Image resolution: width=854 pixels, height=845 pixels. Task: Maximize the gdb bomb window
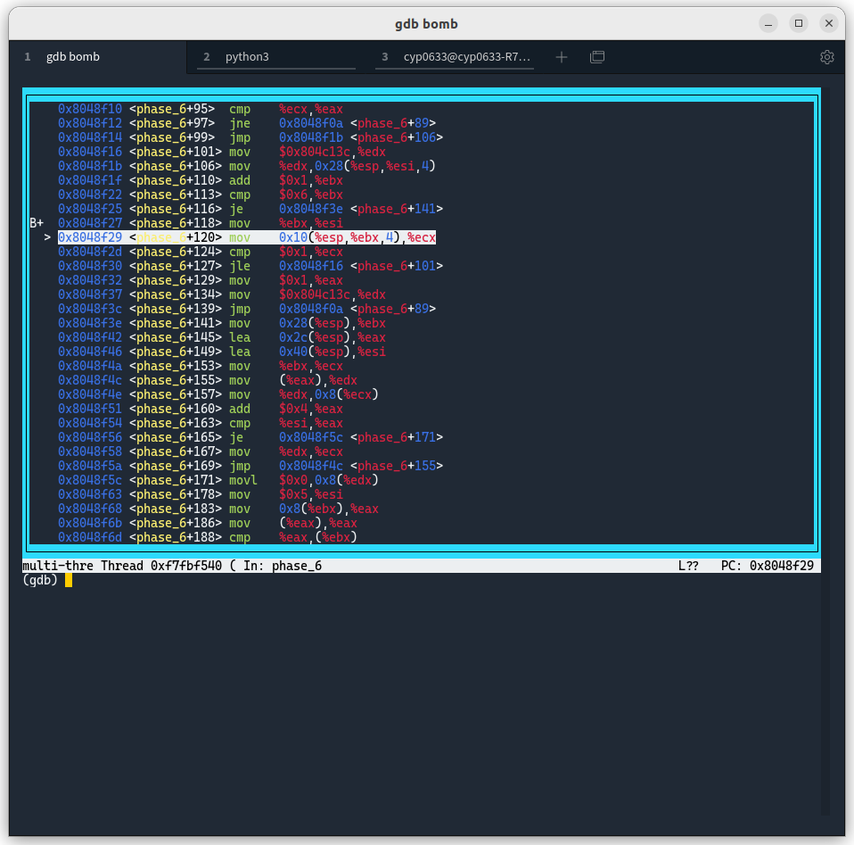[x=799, y=23]
